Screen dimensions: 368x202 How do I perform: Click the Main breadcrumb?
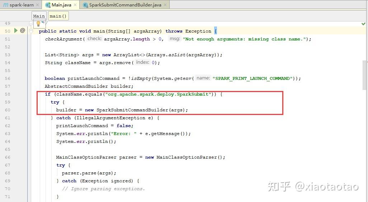(x=39, y=16)
